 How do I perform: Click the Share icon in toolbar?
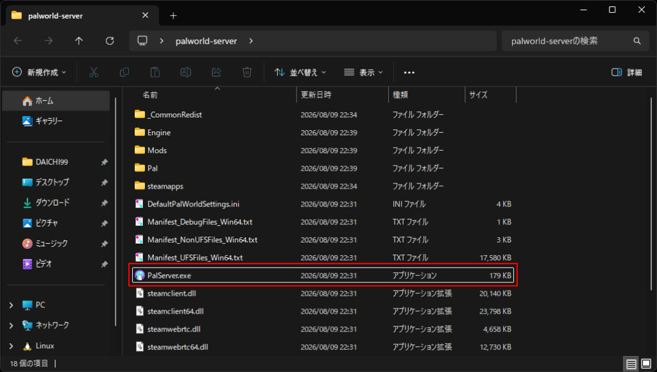coord(216,72)
